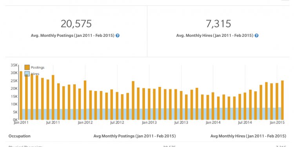Click the Jan 2011 postings bar
Viewport: 294px width, 147px height.
pyautogui.click(x=21, y=95)
